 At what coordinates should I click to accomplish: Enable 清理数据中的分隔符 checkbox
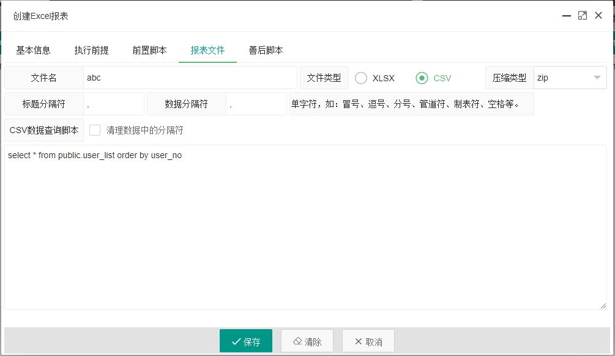pyautogui.click(x=95, y=130)
